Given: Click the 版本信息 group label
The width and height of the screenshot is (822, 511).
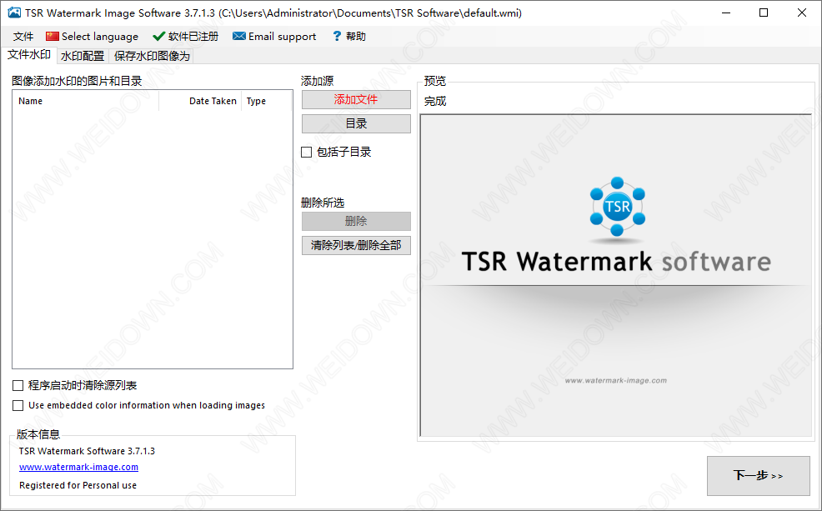Looking at the screenshot, I should (38, 434).
